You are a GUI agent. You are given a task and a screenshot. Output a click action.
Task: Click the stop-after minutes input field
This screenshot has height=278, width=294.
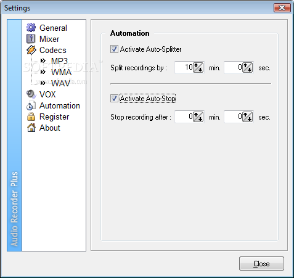pos(184,117)
